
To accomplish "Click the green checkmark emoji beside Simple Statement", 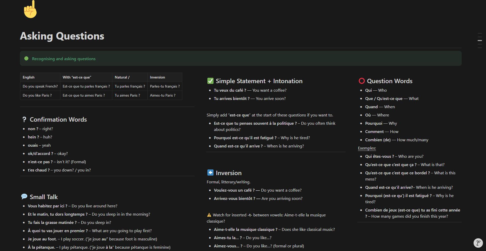I will coord(210,81).
